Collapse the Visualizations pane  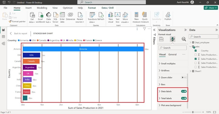(x=185, y=30)
